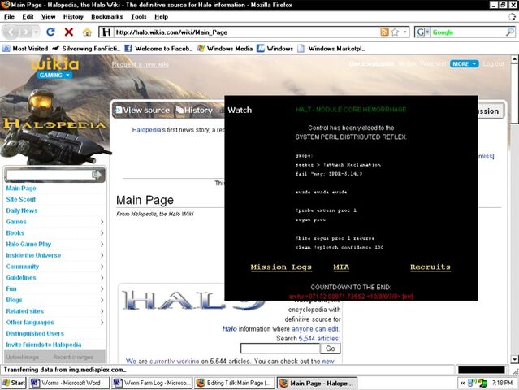Open the Bookmarks menu

106,16
